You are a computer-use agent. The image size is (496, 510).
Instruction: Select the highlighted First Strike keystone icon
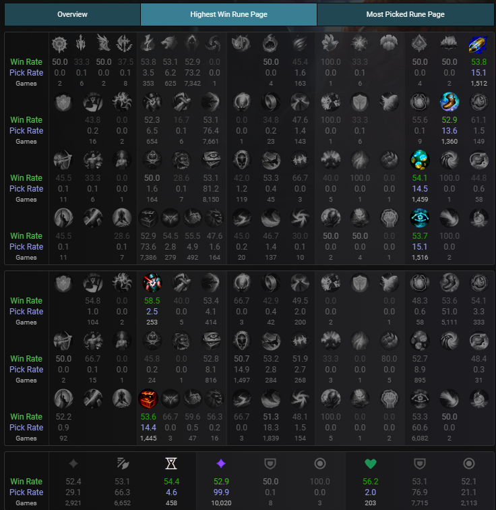478,45
